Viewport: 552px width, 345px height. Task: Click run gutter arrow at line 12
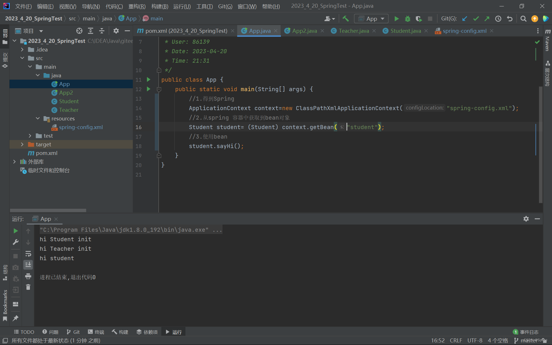(x=149, y=89)
